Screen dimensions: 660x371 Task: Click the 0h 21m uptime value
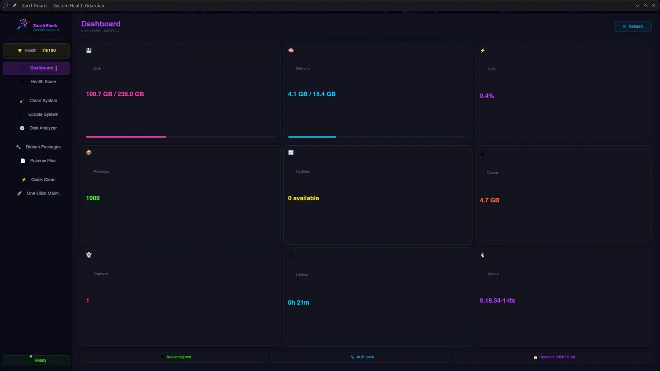[x=298, y=303]
